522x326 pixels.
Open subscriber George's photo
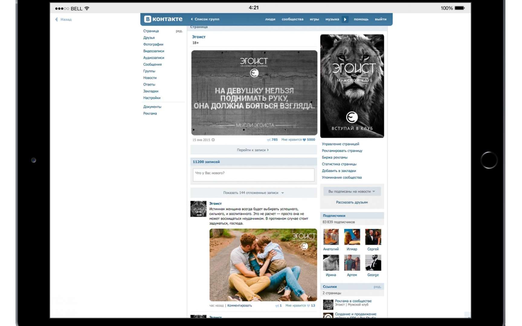pos(373,263)
